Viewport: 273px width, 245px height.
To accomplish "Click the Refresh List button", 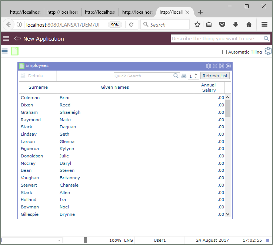I will 215,76.
